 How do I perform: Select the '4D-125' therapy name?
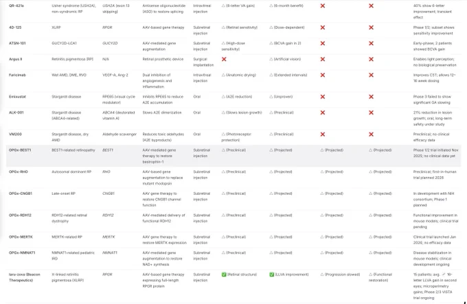click(x=15, y=27)
